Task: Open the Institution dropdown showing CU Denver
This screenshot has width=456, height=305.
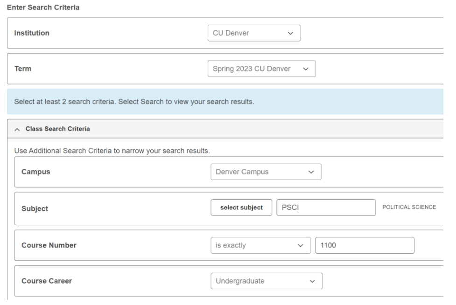Action: [254, 33]
